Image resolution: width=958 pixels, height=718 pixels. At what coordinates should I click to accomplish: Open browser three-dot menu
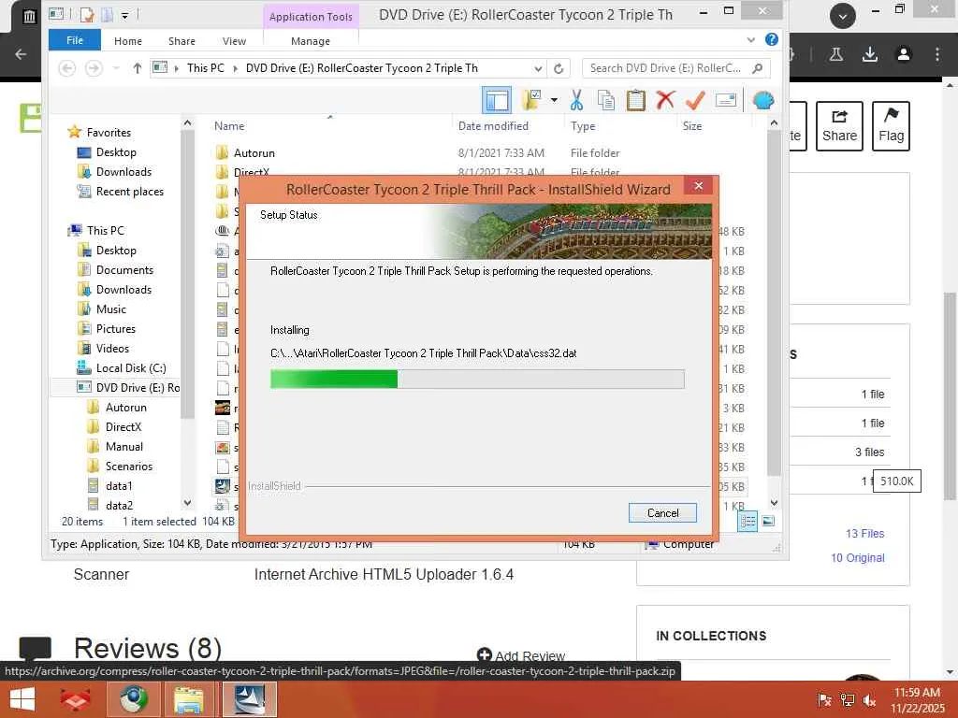(x=936, y=54)
